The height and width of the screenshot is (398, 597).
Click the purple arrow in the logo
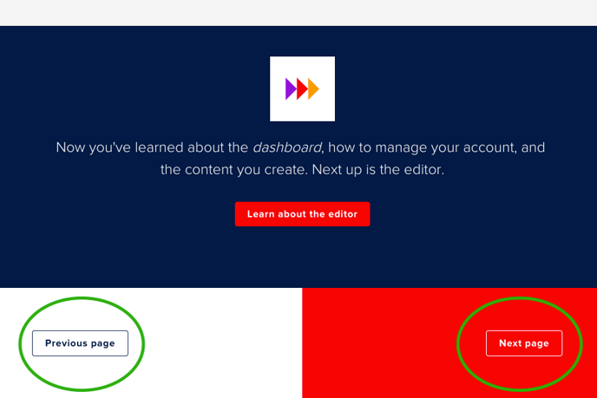pyautogui.click(x=291, y=88)
